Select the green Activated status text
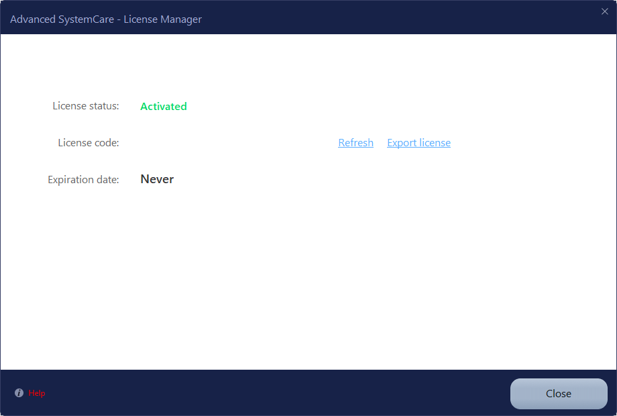Viewport: 617px width, 416px height. [x=163, y=106]
